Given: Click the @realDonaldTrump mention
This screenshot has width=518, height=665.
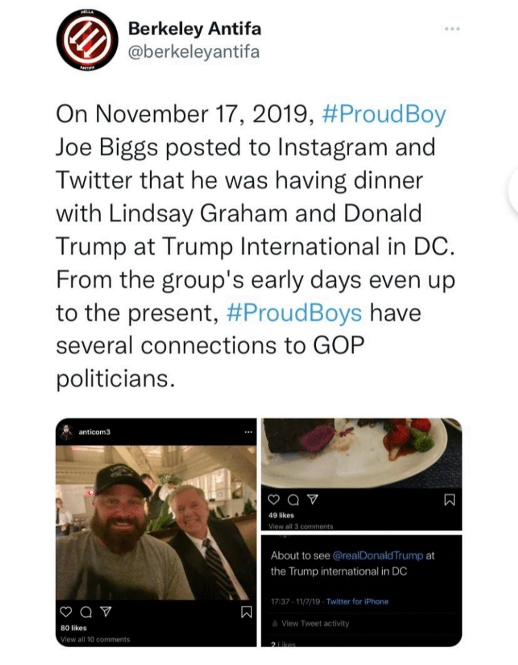Looking at the screenshot, I should coord(378,556).
